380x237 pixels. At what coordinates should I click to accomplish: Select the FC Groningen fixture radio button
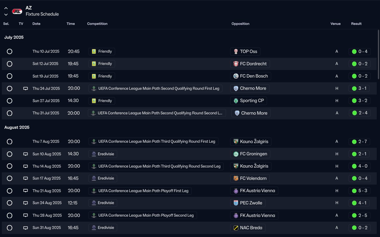tap(10, 154)
